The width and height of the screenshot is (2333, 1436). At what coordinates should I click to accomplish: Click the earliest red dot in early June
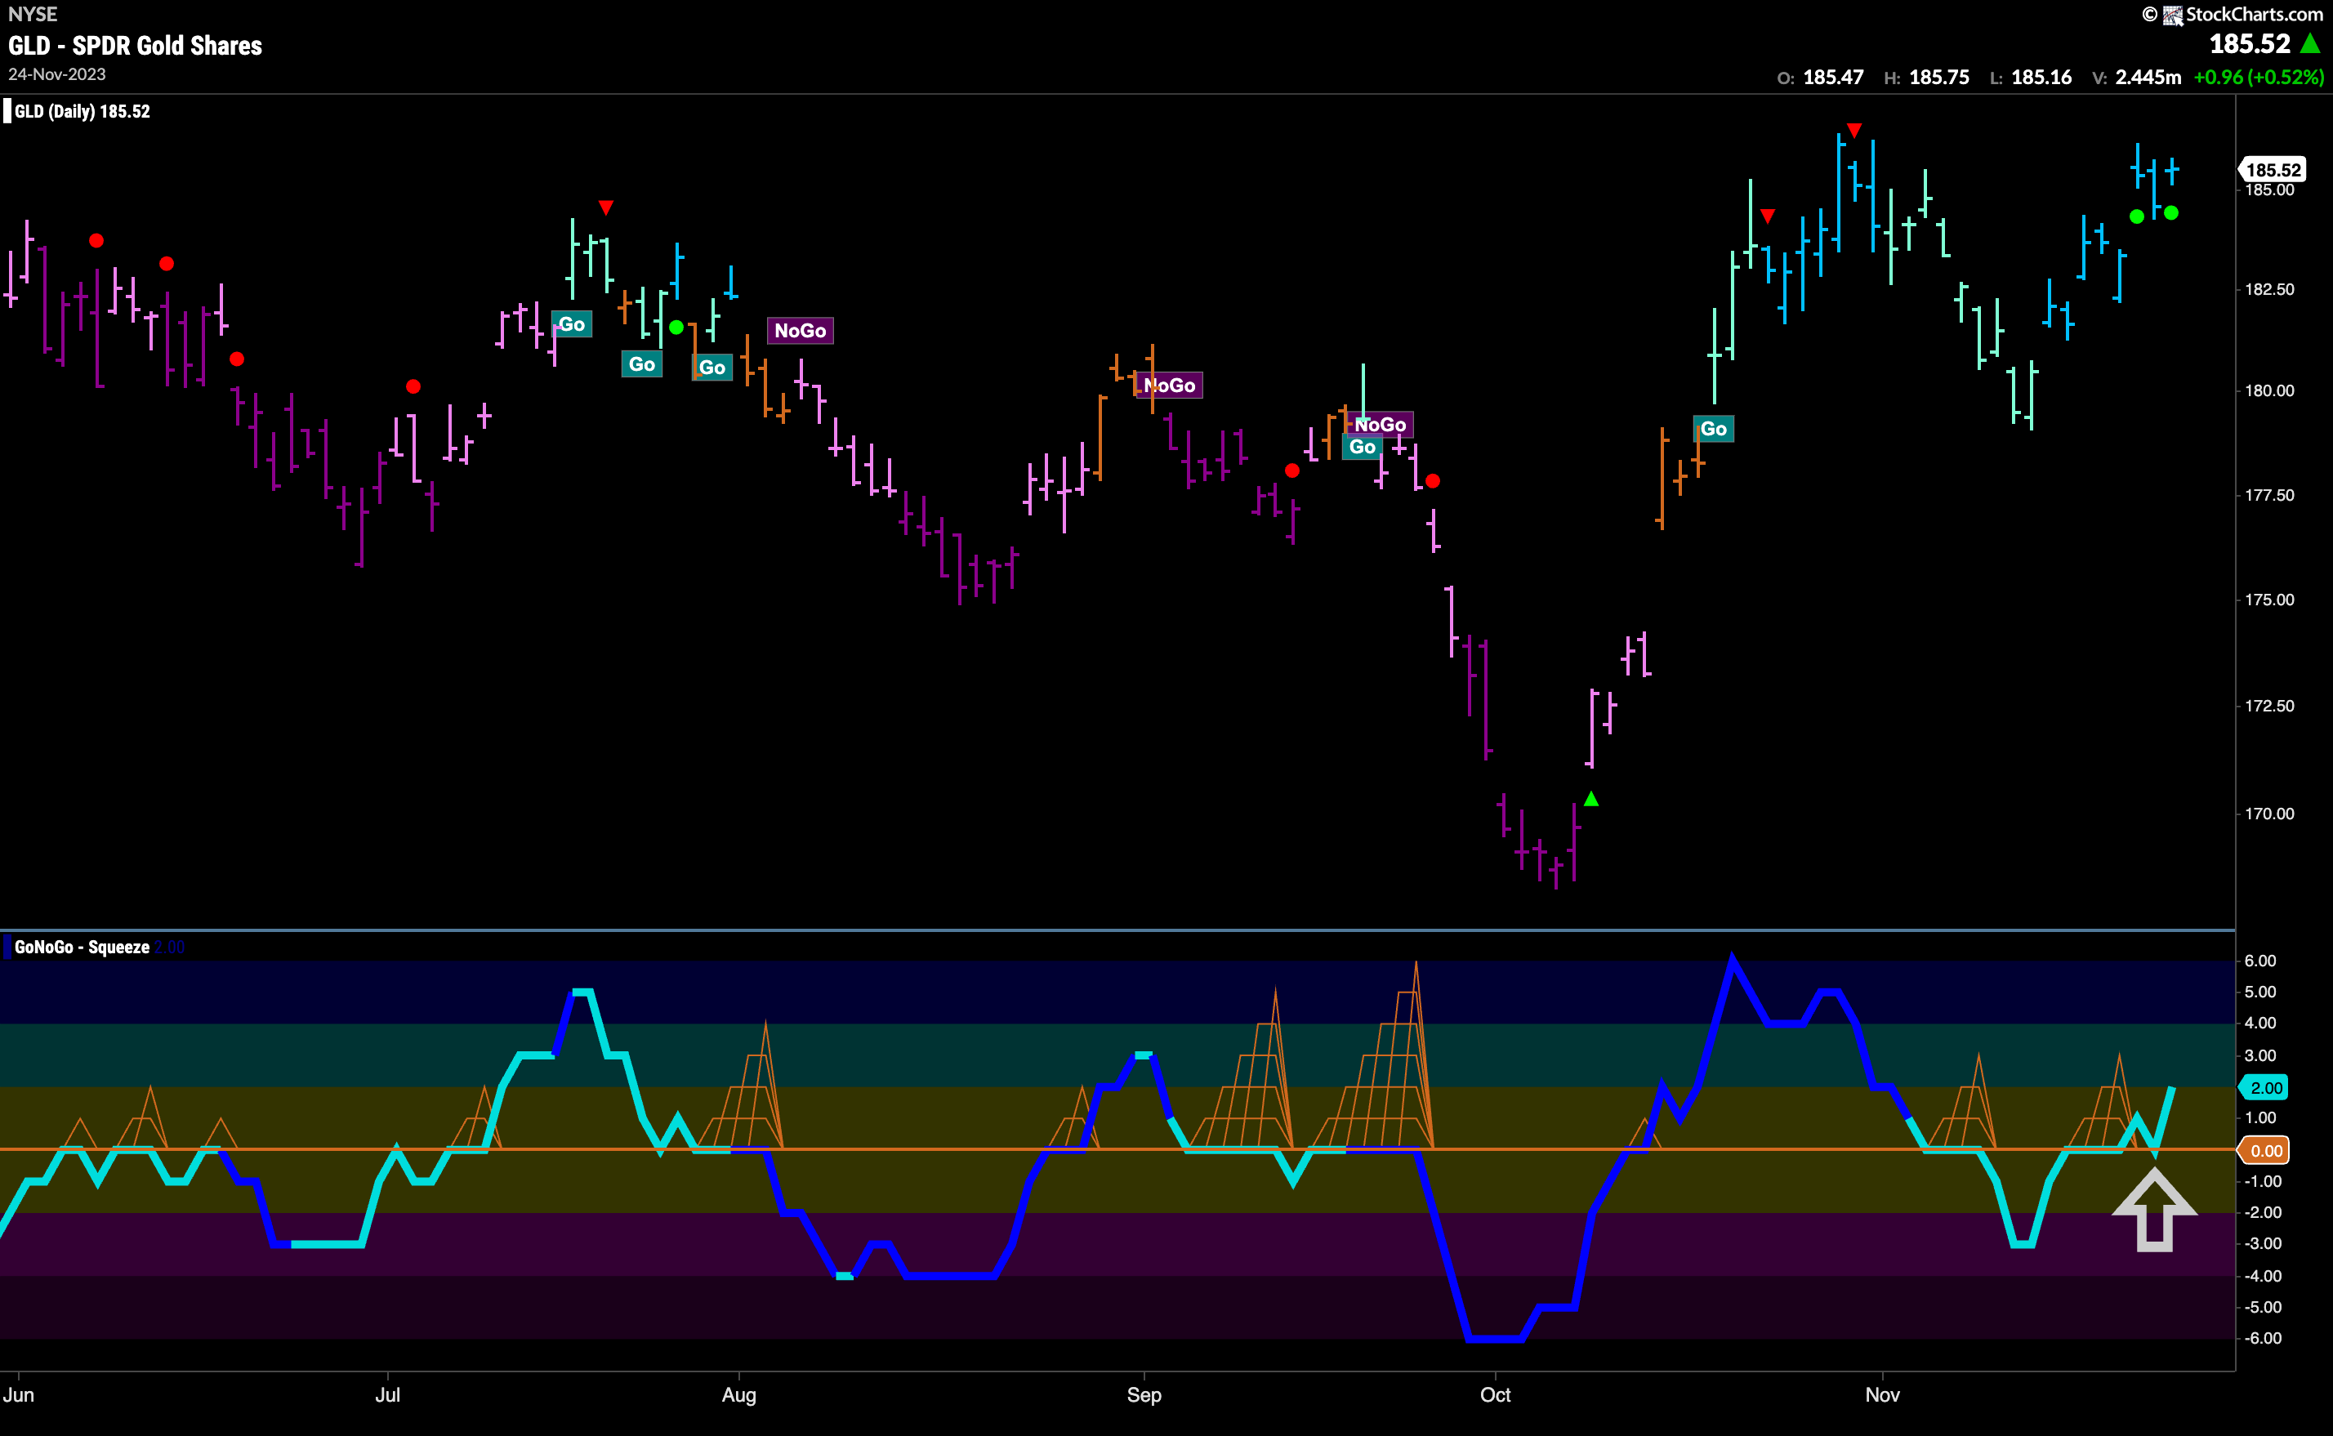[96, 241]
